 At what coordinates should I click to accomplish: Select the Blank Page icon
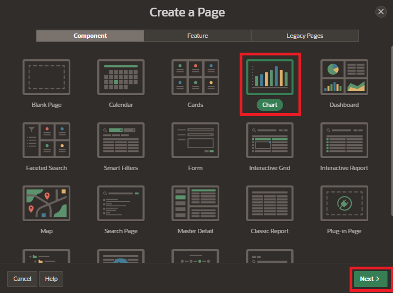tap(46, 77)
